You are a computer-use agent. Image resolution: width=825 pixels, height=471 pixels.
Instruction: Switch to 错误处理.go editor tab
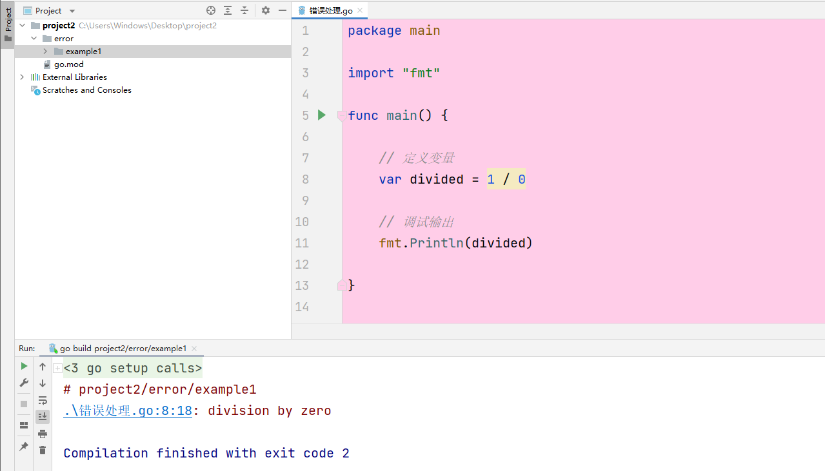pos(330,10)
